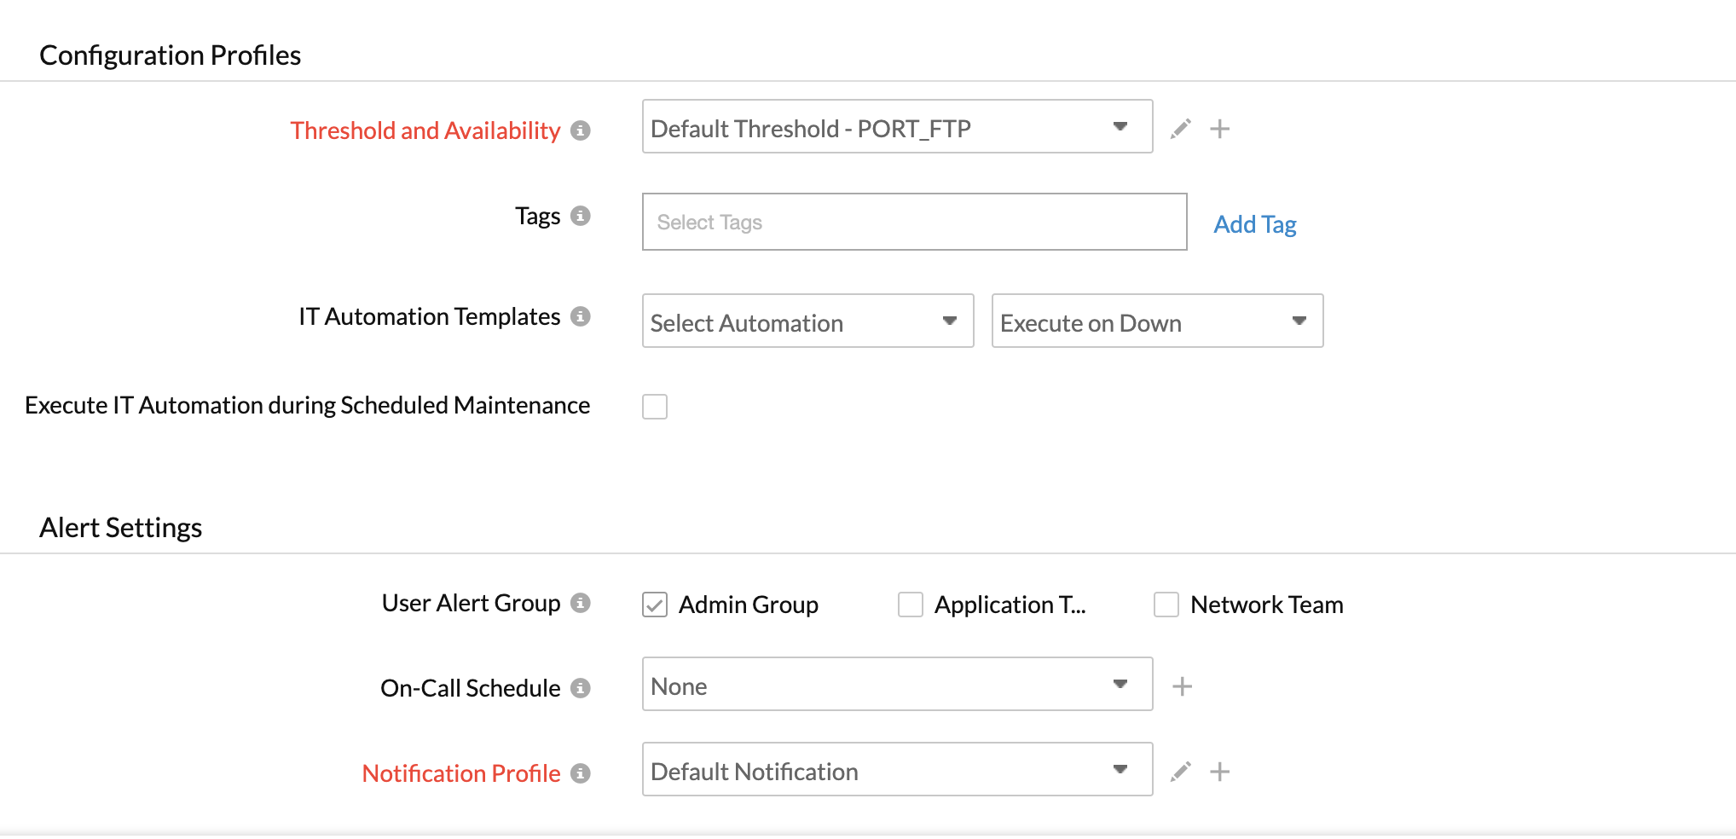This screenshot has width=1736, height=839.
Task: Add a new On-Call Schedule with the plus icon
Action: pyautogui.click(x=1182, y=686)
